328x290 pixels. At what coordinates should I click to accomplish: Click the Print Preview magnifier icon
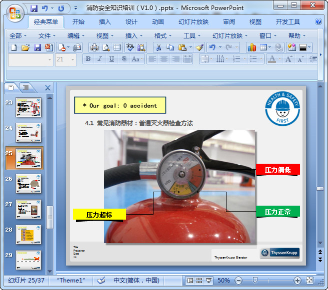pyautogui.click(x=106, y=47)
